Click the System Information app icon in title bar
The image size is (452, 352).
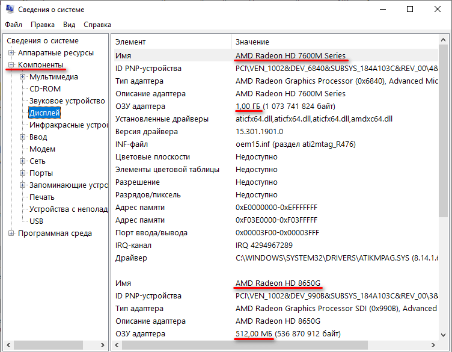pos(9,10)
